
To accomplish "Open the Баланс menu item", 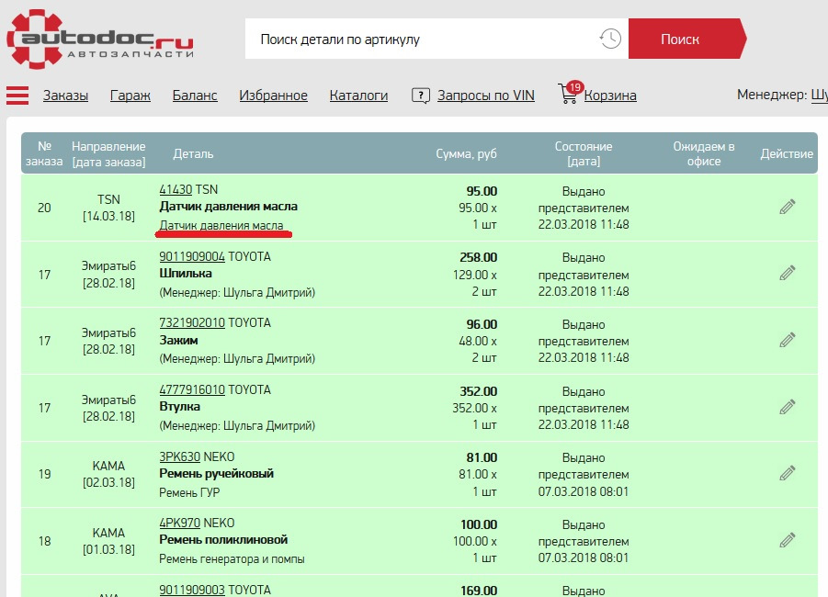I will tap(195, 96).
